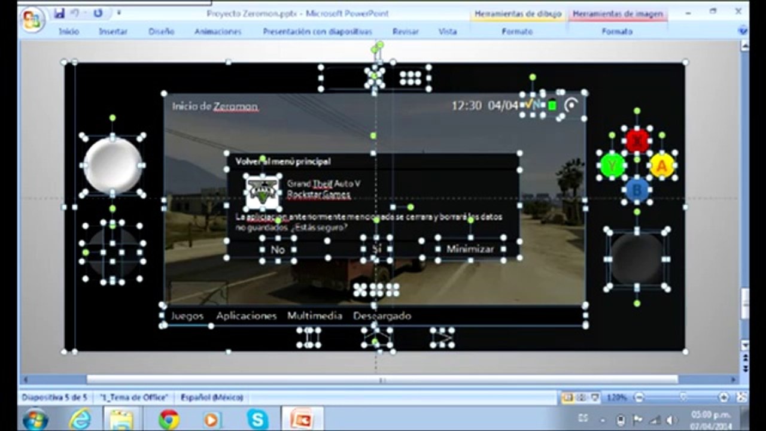Switch to Normal view

(567, 397)
